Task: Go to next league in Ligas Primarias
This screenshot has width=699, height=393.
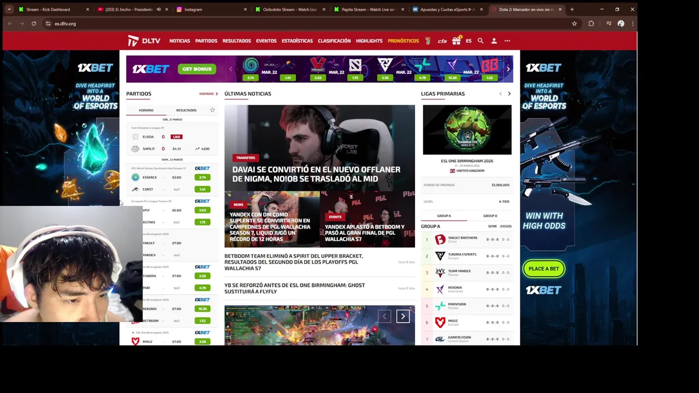Action: [509, 94]
